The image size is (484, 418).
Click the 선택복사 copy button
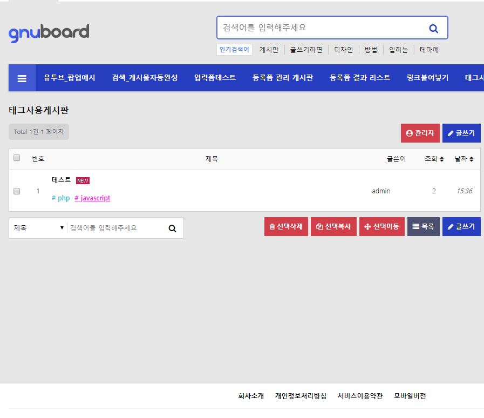(333, 227)
